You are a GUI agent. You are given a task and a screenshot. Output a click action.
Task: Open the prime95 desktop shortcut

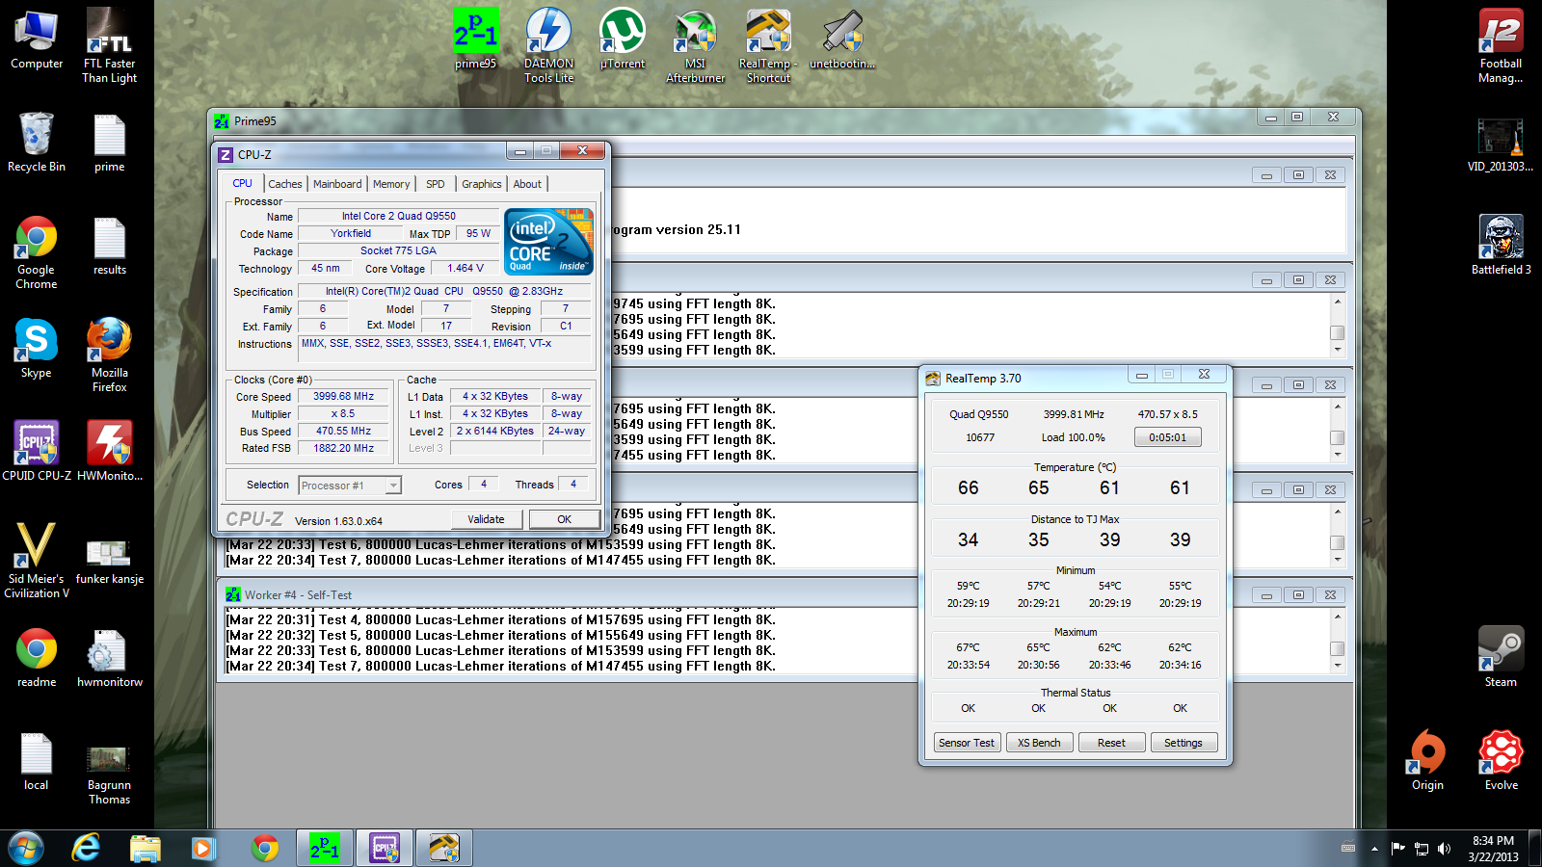[476, 39]
